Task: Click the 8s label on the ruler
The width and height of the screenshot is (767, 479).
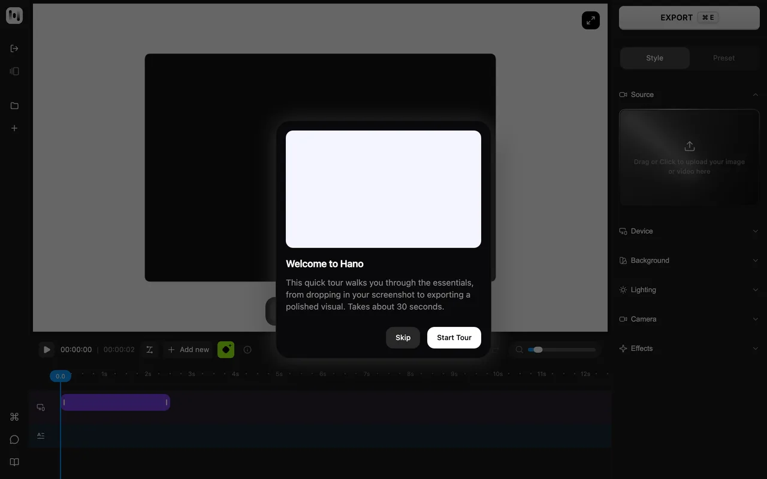Action: (410, 374)
